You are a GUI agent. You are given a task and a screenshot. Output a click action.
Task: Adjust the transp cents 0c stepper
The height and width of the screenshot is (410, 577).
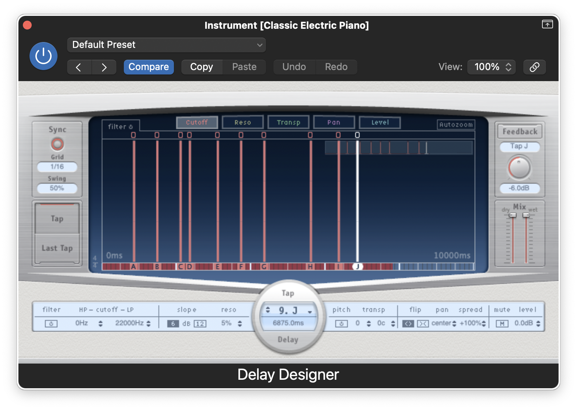393,324
